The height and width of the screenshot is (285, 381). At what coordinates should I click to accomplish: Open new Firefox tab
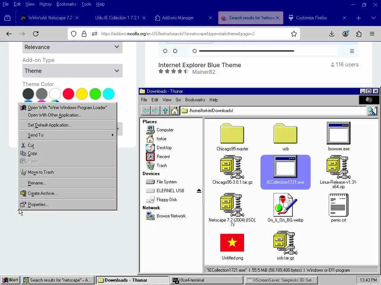tap(358, 18)
